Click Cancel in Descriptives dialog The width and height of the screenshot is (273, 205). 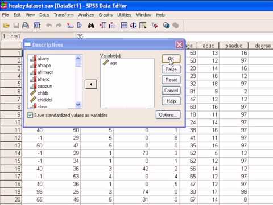point(171,91)
